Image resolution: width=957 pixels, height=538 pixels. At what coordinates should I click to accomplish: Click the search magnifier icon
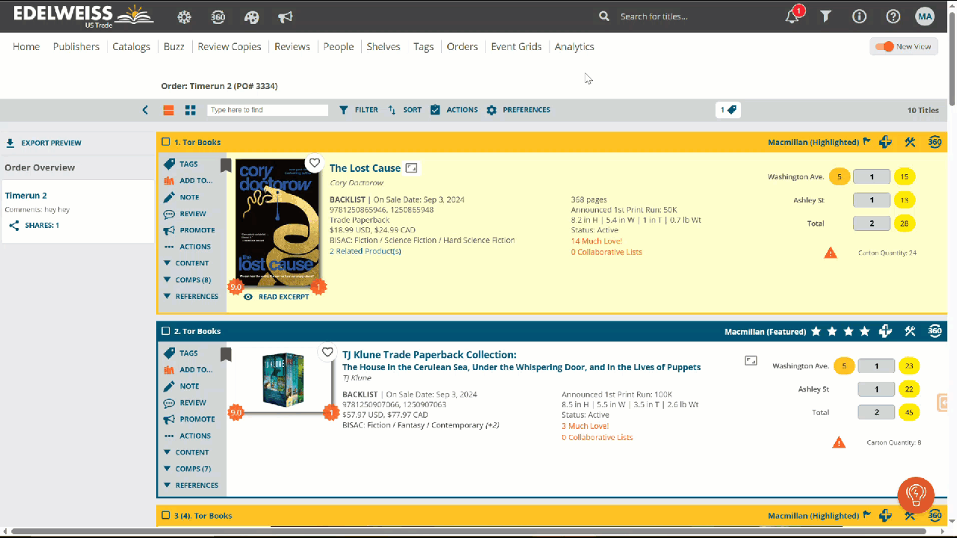(604, 16)
